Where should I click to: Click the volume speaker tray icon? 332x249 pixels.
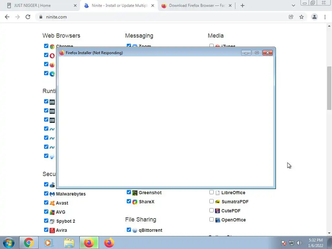pos(299,243)
